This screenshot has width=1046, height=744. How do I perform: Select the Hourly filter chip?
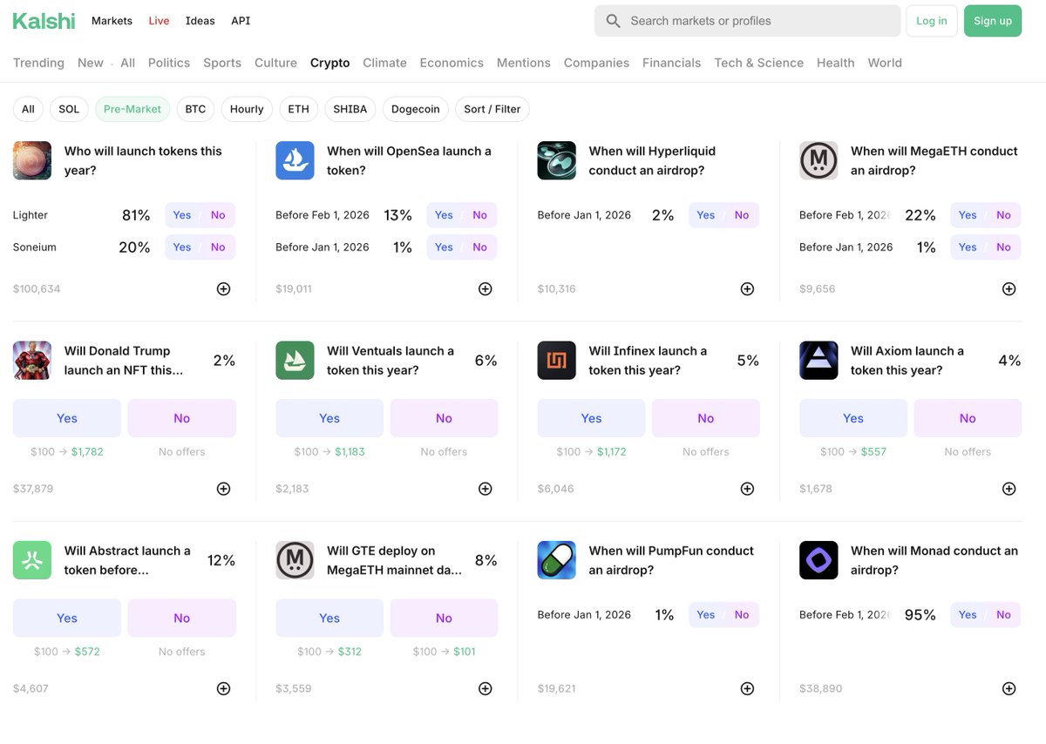tap(247, 109)
